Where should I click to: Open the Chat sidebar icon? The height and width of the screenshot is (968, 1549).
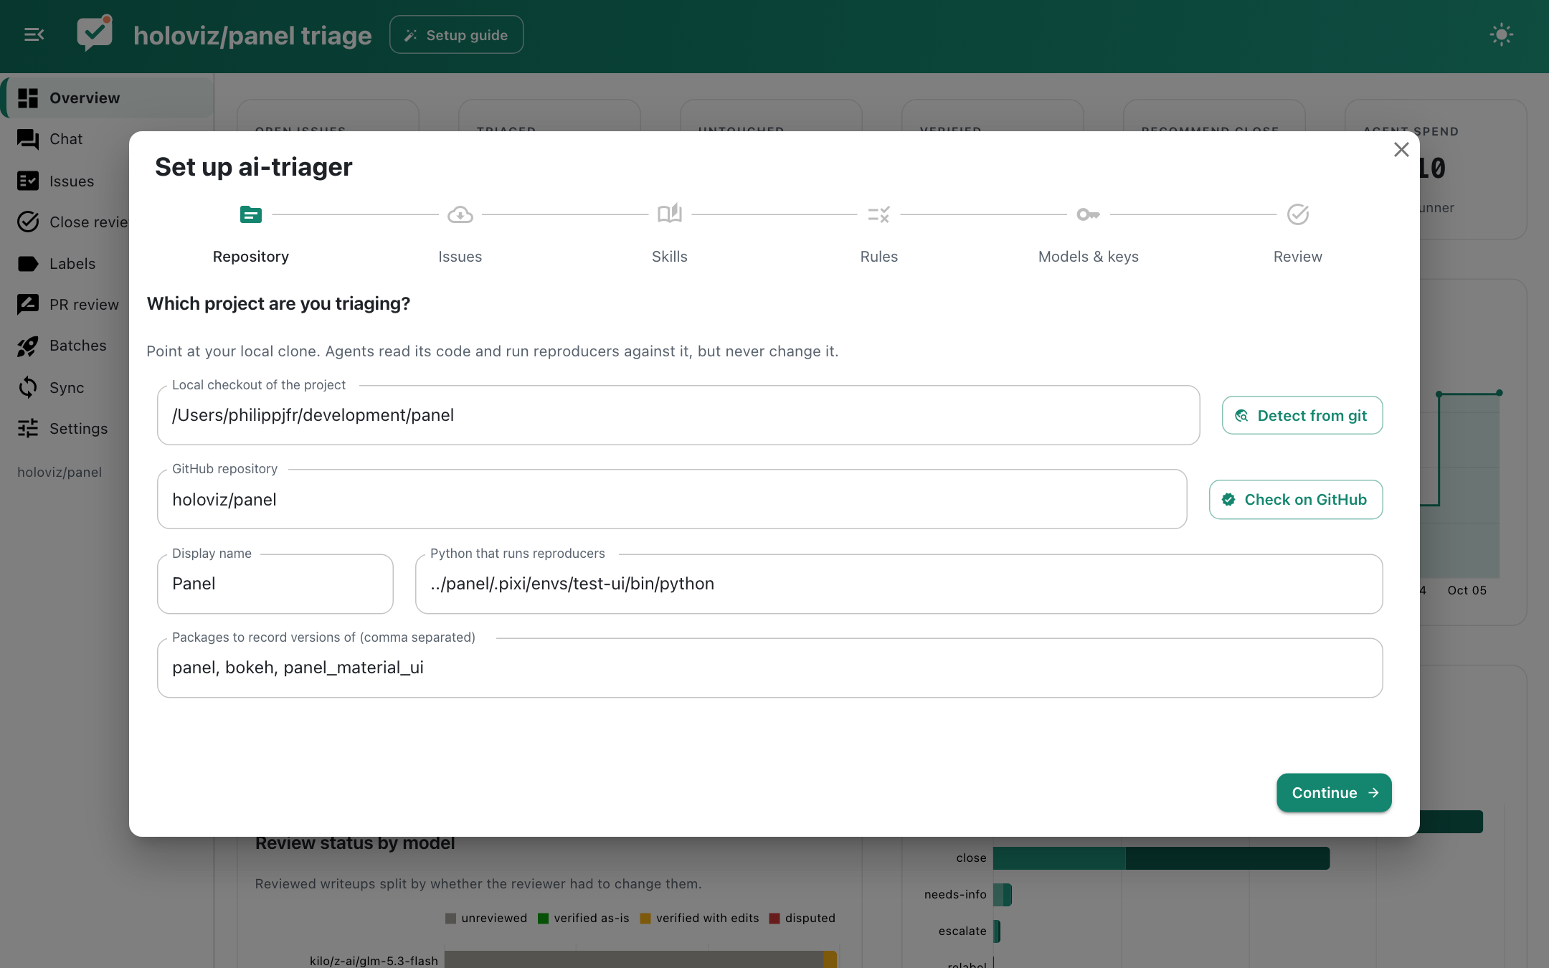point(28,139)
